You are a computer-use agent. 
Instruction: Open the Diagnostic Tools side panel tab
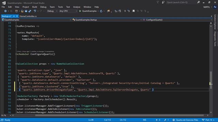click(x=215, y=39)
